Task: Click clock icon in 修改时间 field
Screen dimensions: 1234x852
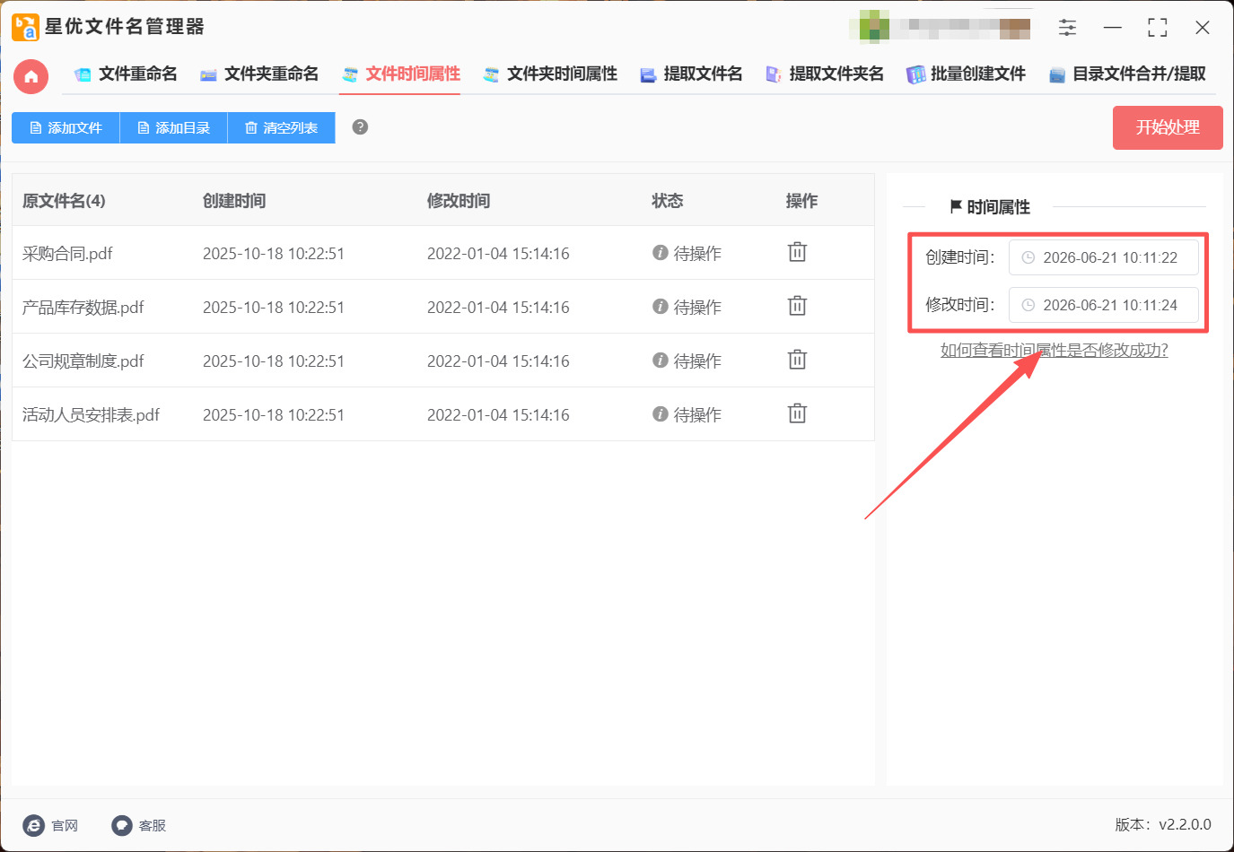Action: 1028,305
